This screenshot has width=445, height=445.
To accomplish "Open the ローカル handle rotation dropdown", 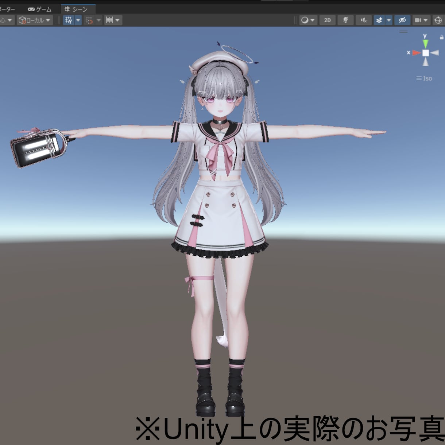I will pos(35,20).
